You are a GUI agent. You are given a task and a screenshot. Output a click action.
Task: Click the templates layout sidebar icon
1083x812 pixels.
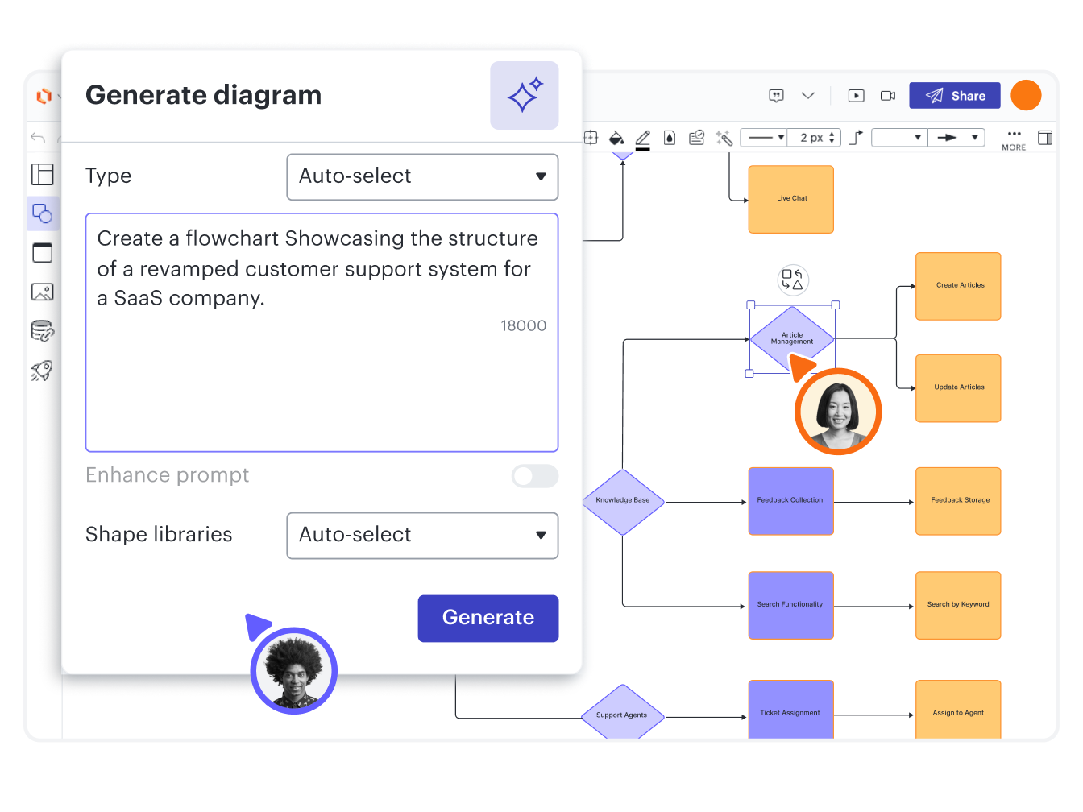(x=42, y=174)
